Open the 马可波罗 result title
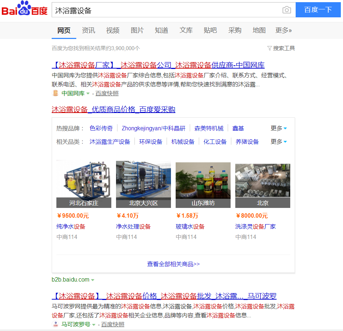Image resolution: width=343 pixels, height=331 pixels. coord(164,296)
